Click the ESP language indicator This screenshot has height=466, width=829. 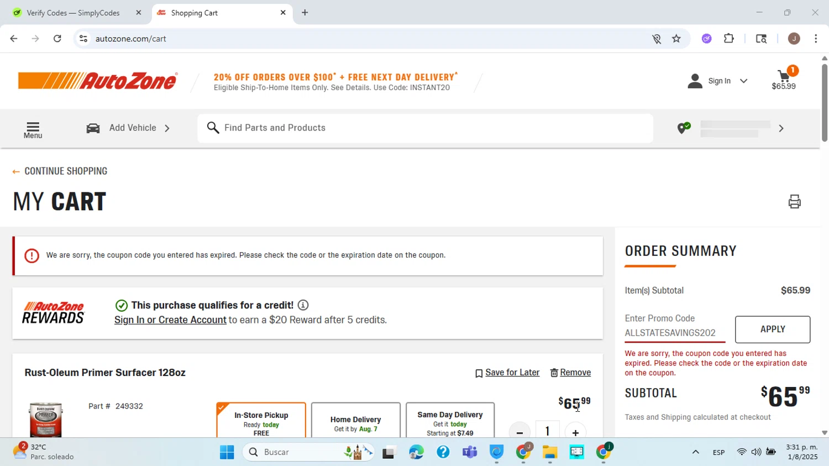tap(719, 452)
